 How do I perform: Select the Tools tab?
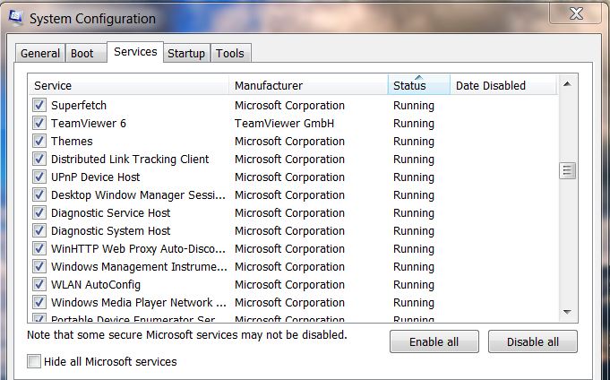coord(230,54)
